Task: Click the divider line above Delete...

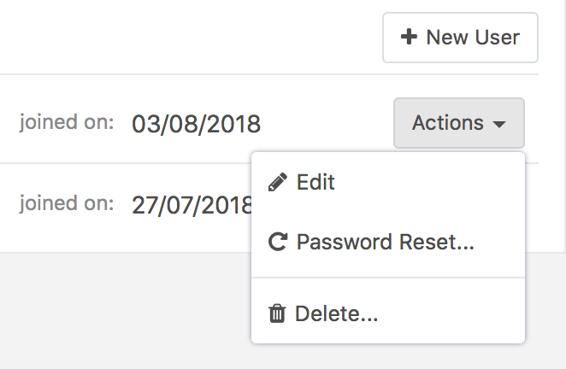Action: [x=387, y=278]
